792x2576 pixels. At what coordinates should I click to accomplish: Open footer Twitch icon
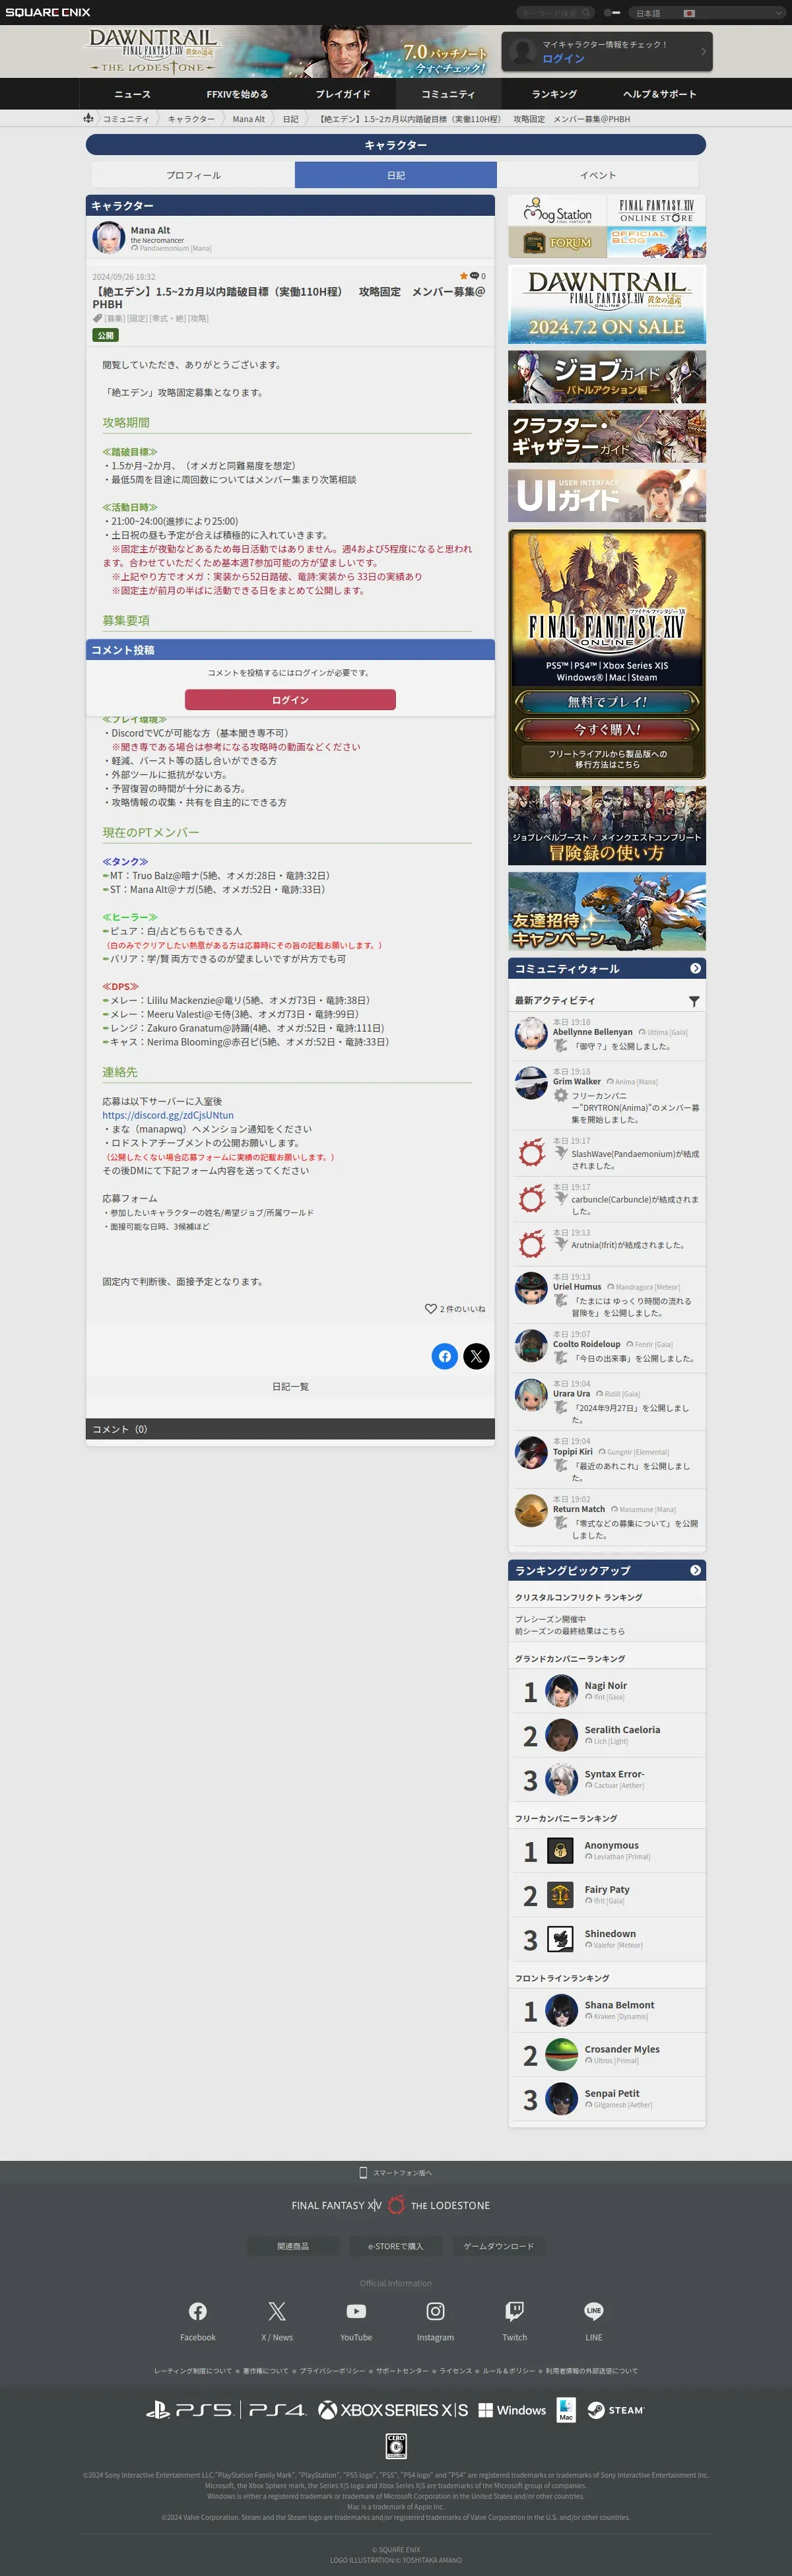pos(514,2311)
